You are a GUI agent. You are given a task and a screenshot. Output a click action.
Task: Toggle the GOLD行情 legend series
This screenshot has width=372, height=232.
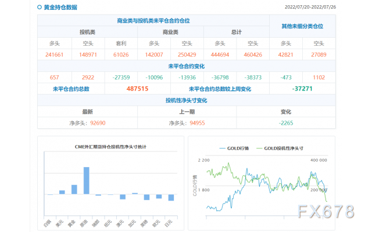click(234, 148)
